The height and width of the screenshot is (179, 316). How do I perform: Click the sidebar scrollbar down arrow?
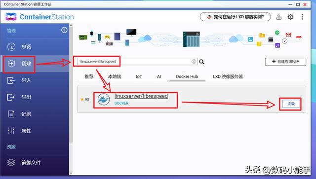[x=71, y=173]
